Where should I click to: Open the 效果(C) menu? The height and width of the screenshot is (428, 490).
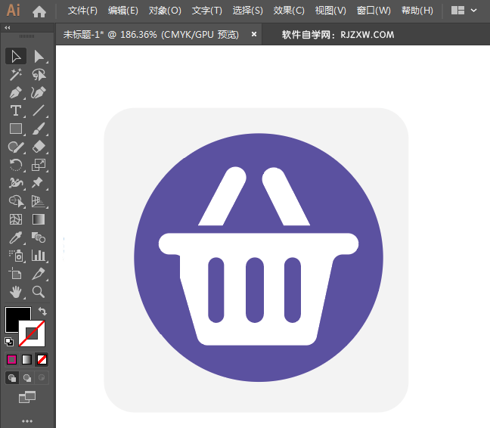pos(289,11)
